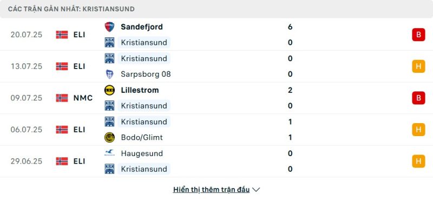Click the Norway flag on the 09.07.25 row
This screenshot has height=202, width=433.
tap(62, 98)
